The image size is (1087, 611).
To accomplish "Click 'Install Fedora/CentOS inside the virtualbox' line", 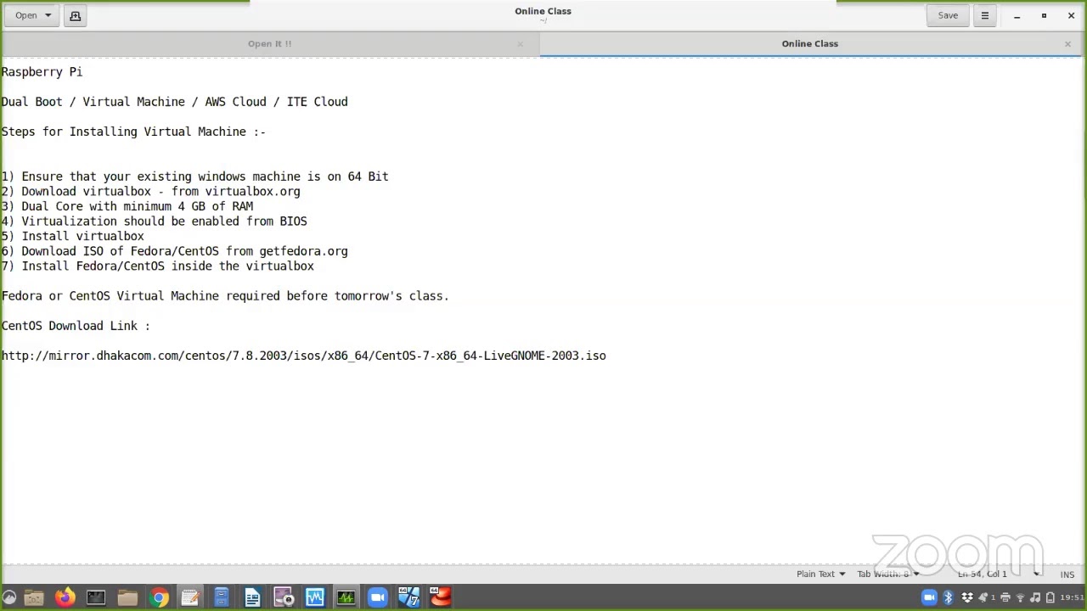I will [x=157, y=266].
